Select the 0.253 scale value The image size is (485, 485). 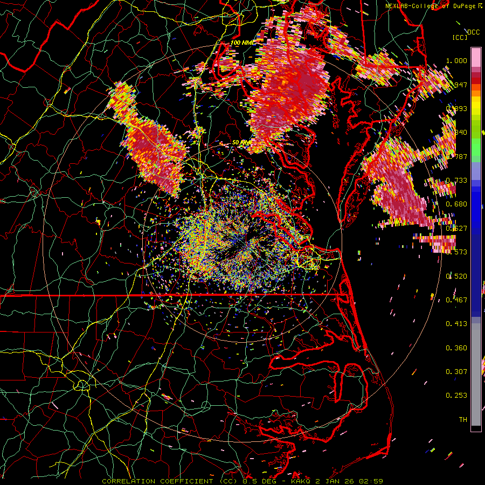point(456,396)
